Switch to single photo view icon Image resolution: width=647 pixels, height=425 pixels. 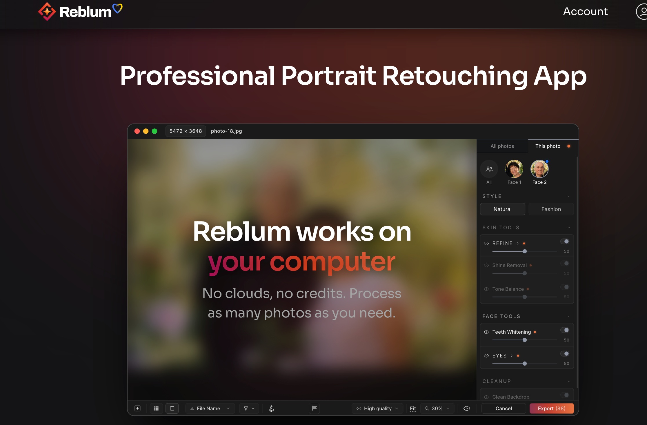click(x=172, y=408)
